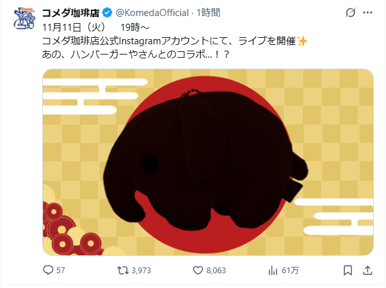Image resolution: width=386 pixels, height=288 pixels.
Task: Visit the @KomedaOfficial handle link
Action: pyautogui.click(x=152, y=13)
